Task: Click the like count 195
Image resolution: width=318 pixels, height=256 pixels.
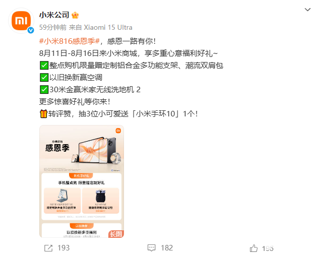Action: (268, 248)
